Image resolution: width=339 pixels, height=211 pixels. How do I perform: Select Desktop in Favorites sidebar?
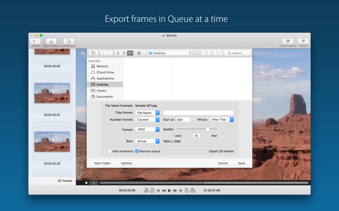tap(102, 84)
